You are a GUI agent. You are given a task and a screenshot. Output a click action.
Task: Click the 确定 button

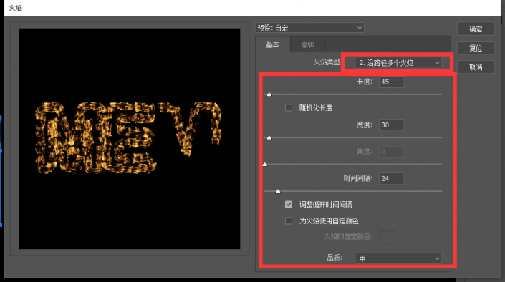click(476, 29)
